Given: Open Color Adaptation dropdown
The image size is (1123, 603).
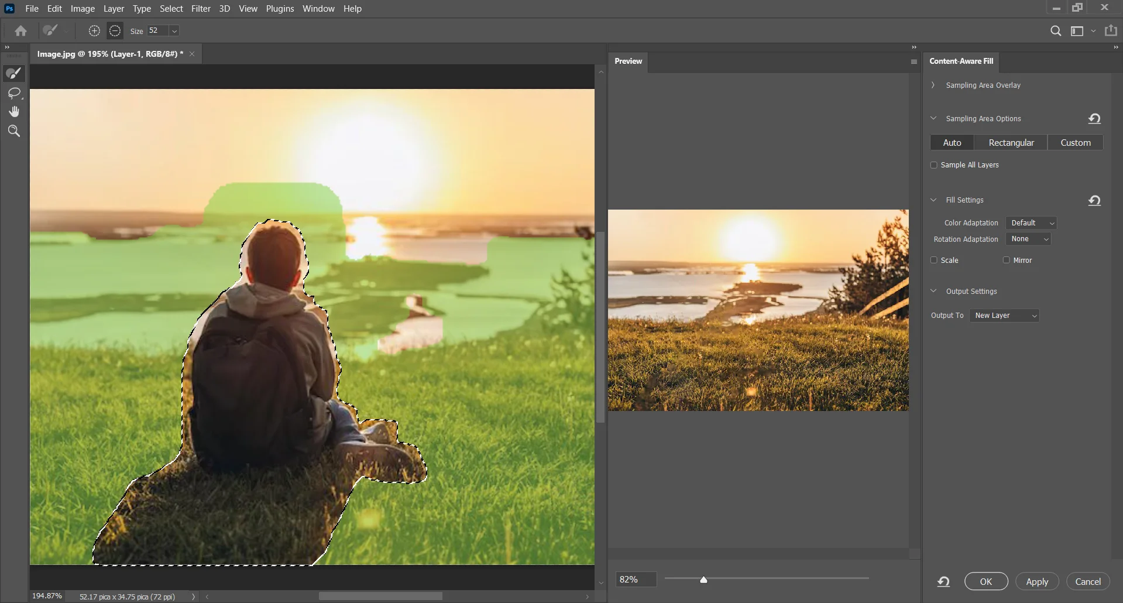Looking at the screenshot, I should pyautogui.click(x=1031, y=223).
